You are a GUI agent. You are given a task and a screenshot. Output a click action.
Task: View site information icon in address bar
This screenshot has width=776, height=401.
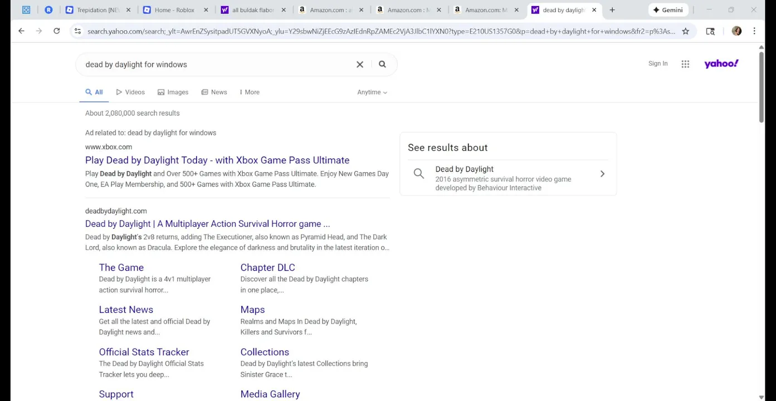77,31
